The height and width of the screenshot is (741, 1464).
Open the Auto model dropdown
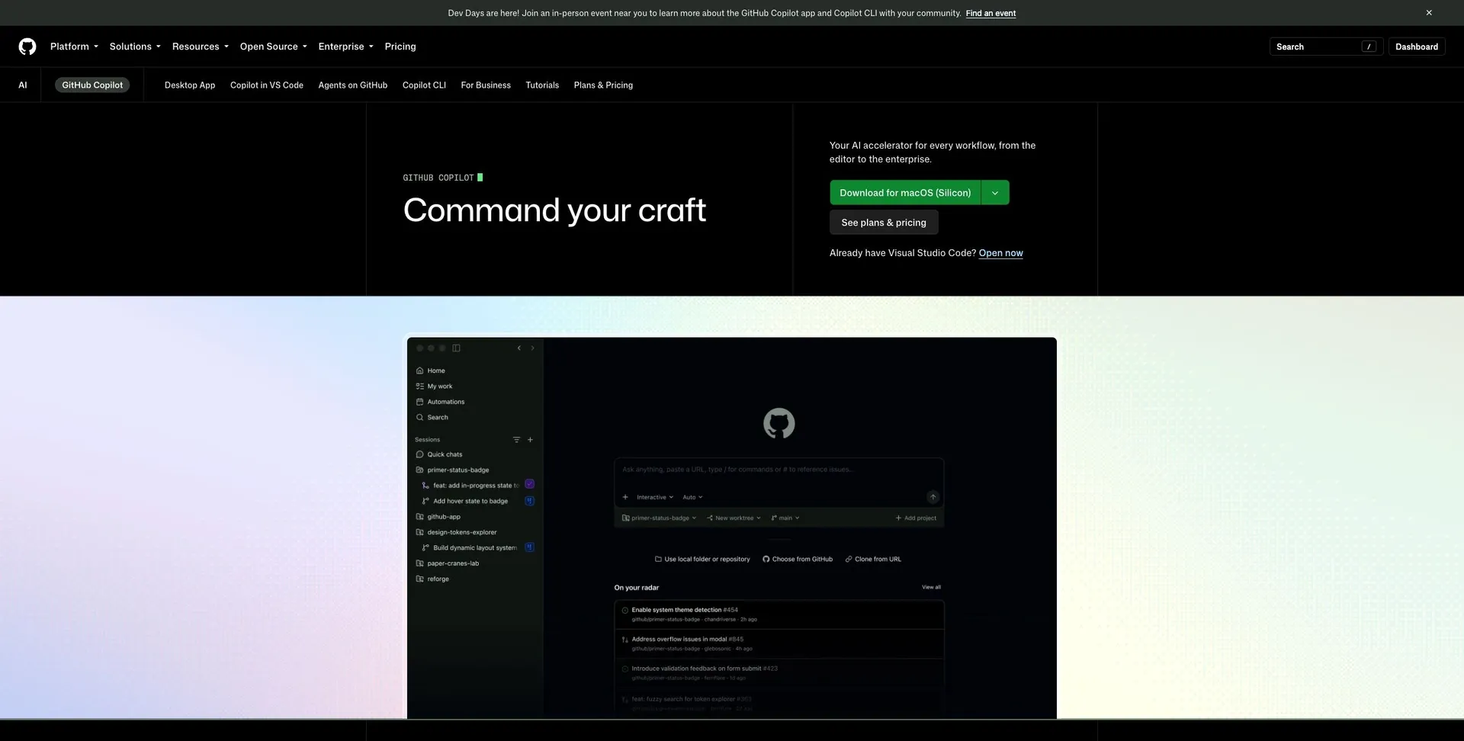(x=692, y=497)
